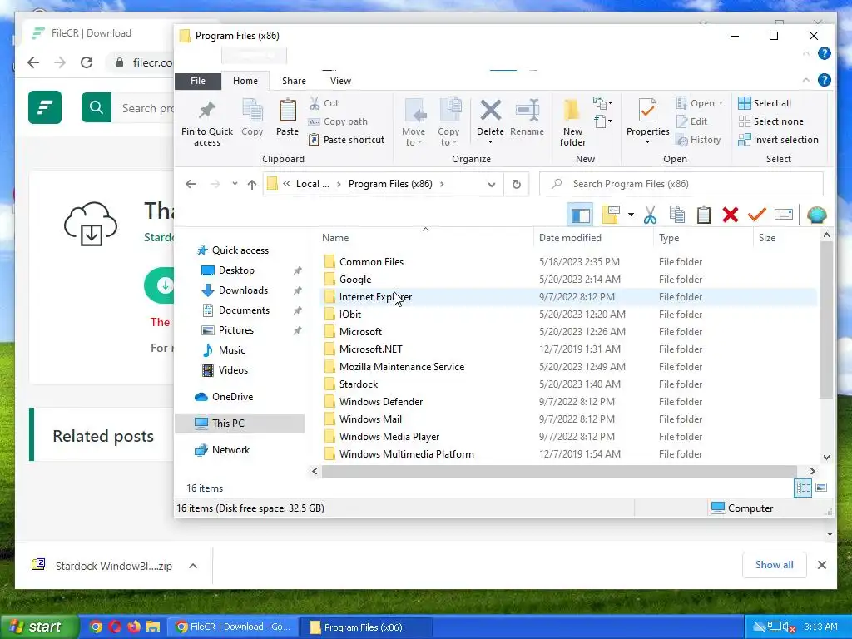The height and width of the screenshot is (639, 852).
Task: Click Open in the Open group
Action: coord(699,103)
